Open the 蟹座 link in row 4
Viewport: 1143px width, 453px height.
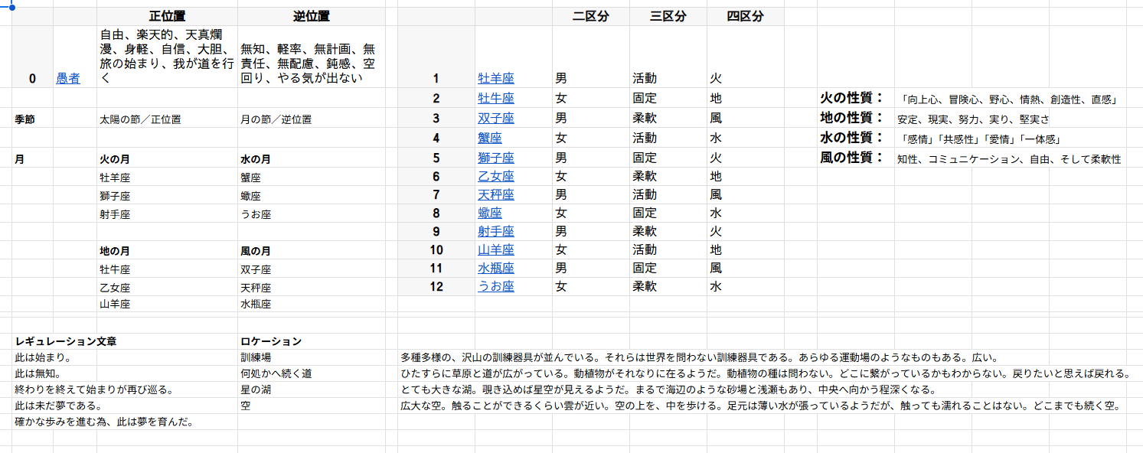(x=489, y=138)
